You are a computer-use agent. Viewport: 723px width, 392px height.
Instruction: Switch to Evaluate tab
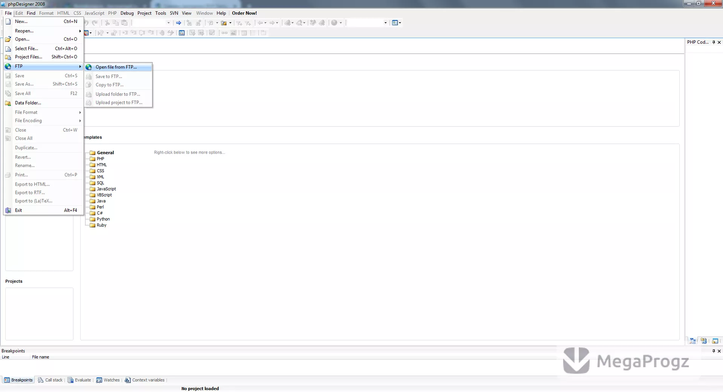click(79, 380)
